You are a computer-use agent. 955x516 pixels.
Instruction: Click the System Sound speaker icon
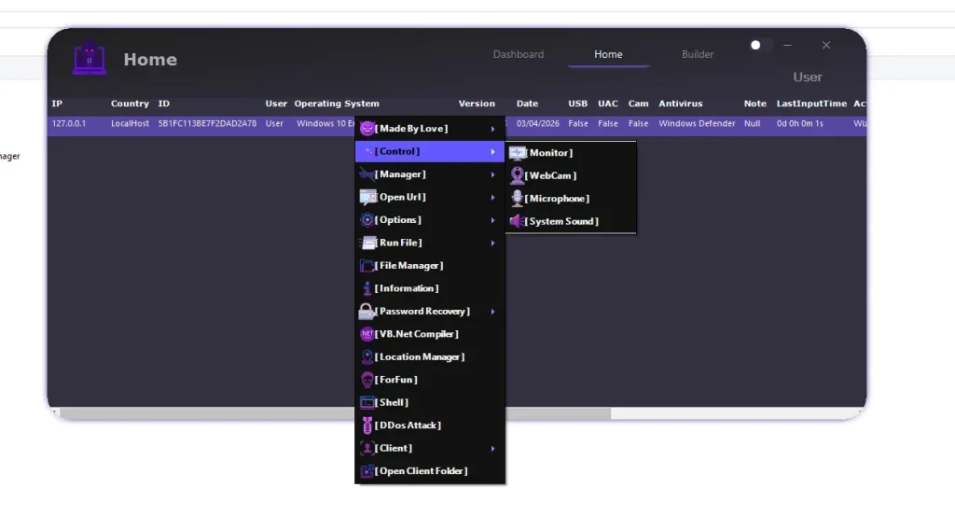pyautogui.click(x=517, y=221)
